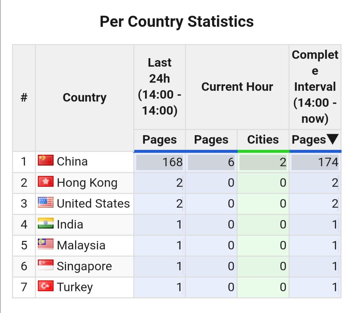353x313 pixels.
Task: Select the Turkey country name
Action: (x=75, y=287)
